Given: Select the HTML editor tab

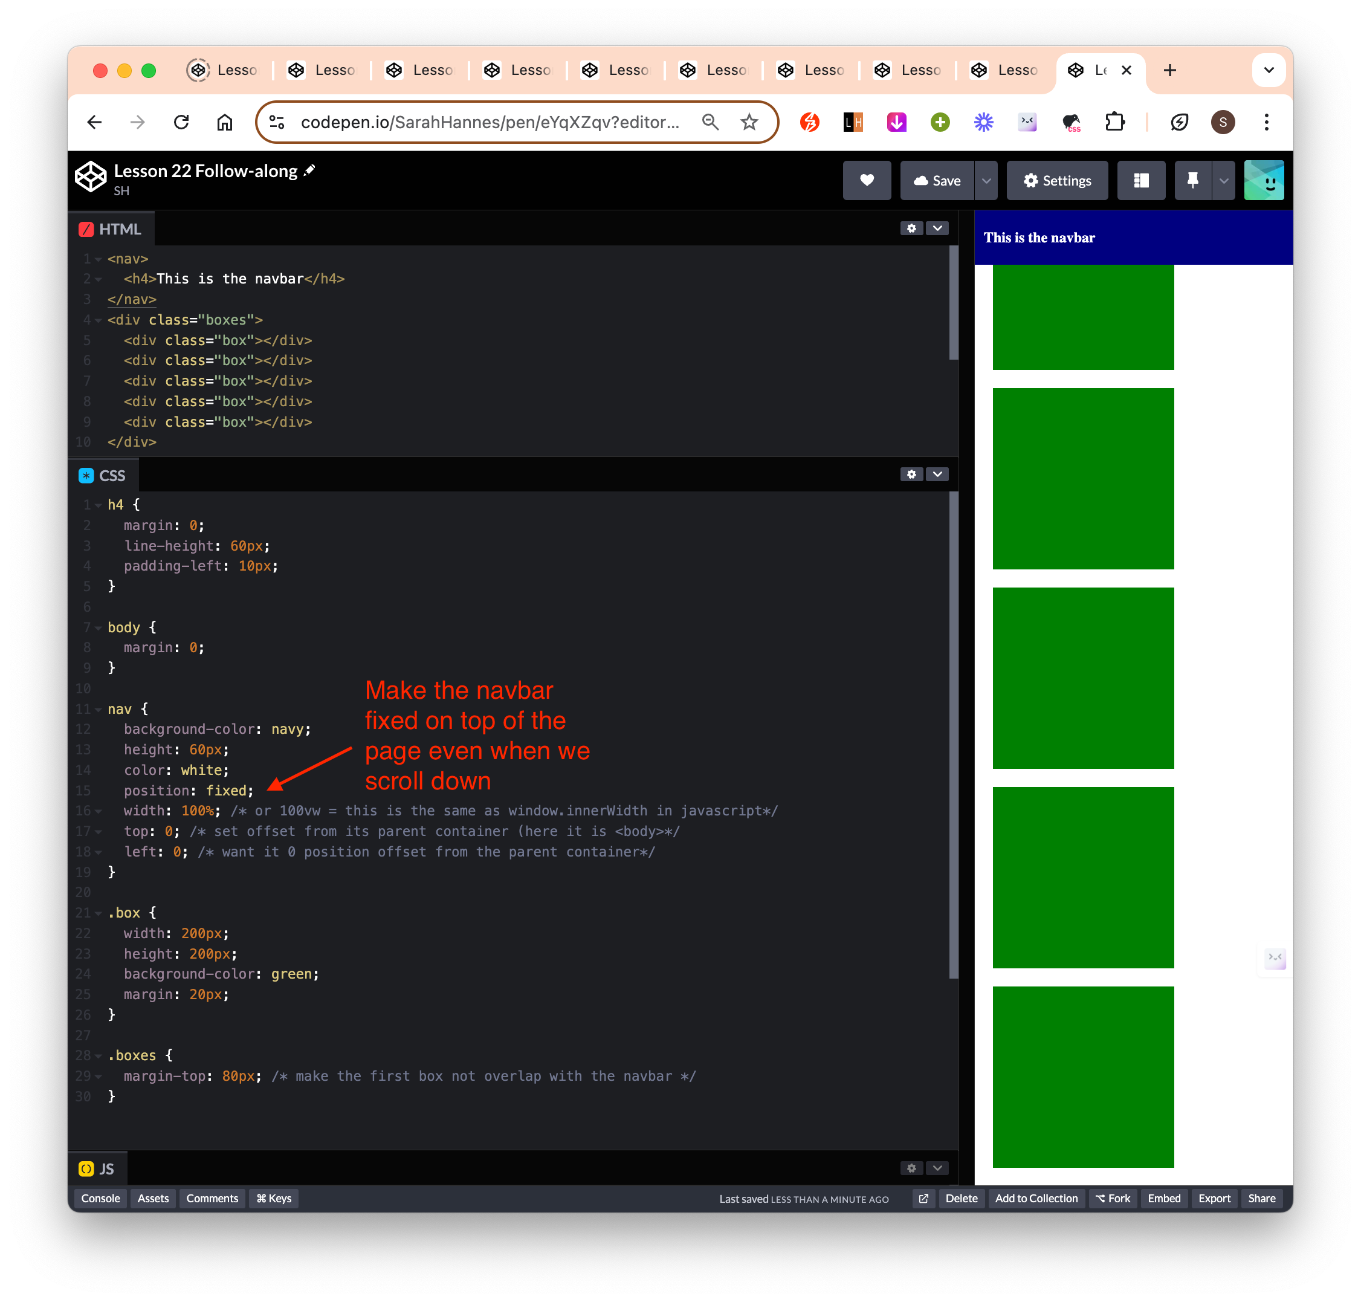Looking at the screenshot, I should [111, 229].
